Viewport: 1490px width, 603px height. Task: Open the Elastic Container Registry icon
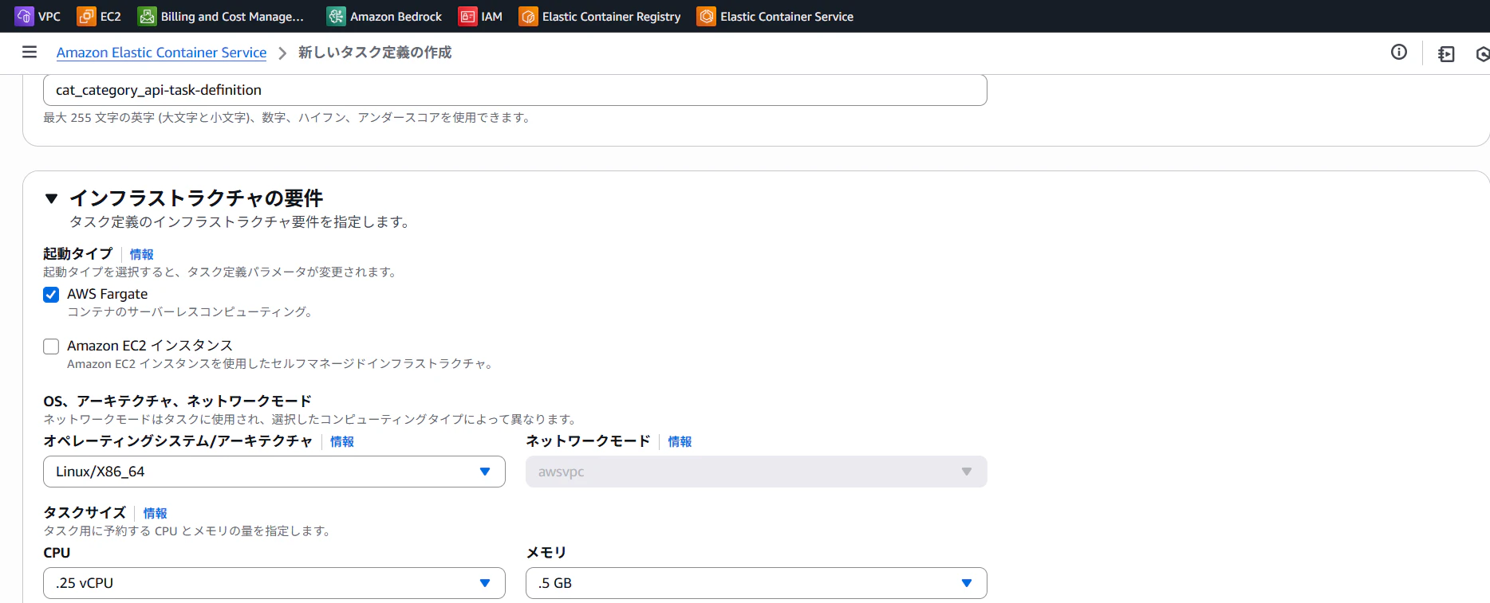pos(528,16)
